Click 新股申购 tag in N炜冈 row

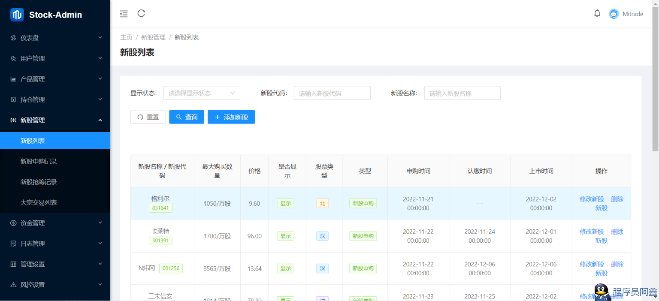coord(363,268)
